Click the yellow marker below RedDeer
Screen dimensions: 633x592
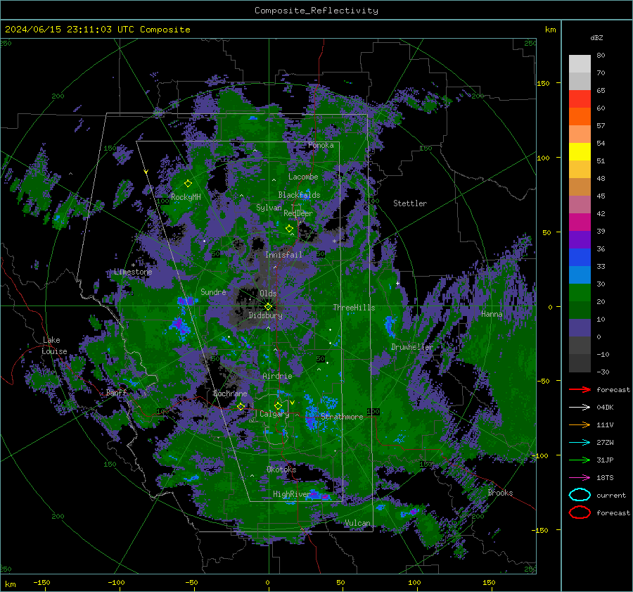[x=289, y=229]
